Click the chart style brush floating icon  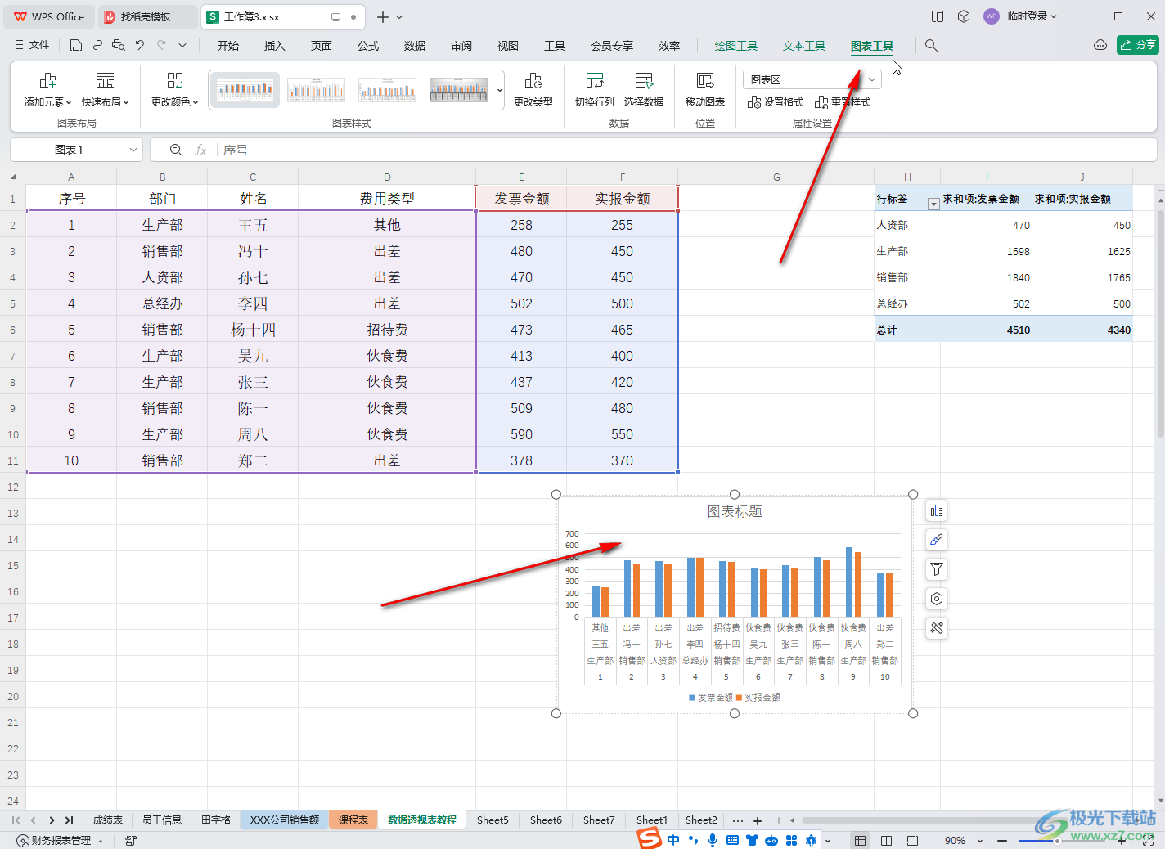(937, 540)
